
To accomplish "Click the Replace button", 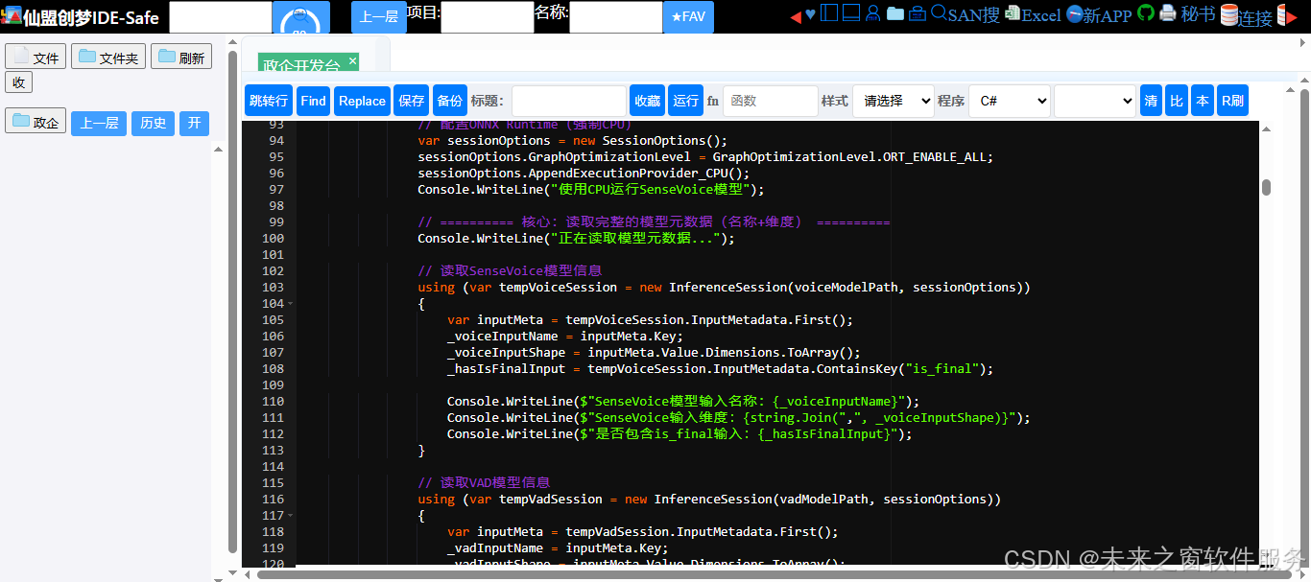I will tap(362, 101).
